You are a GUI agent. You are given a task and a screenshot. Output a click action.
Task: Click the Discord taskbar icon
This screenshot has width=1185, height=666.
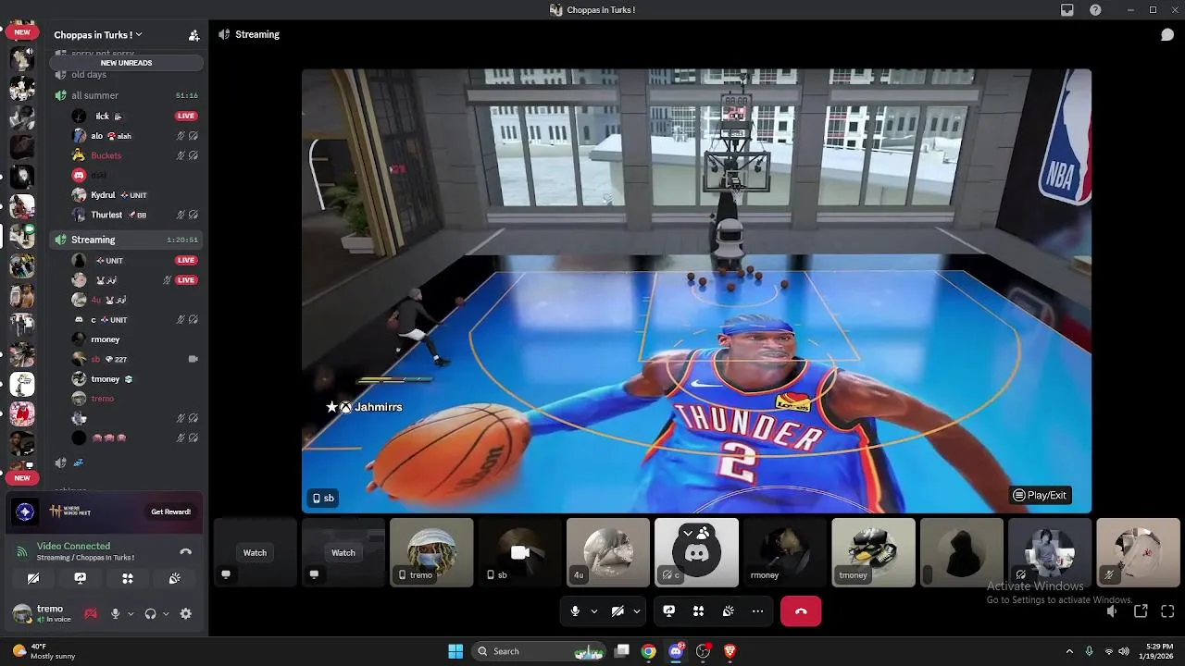point(676,651)
